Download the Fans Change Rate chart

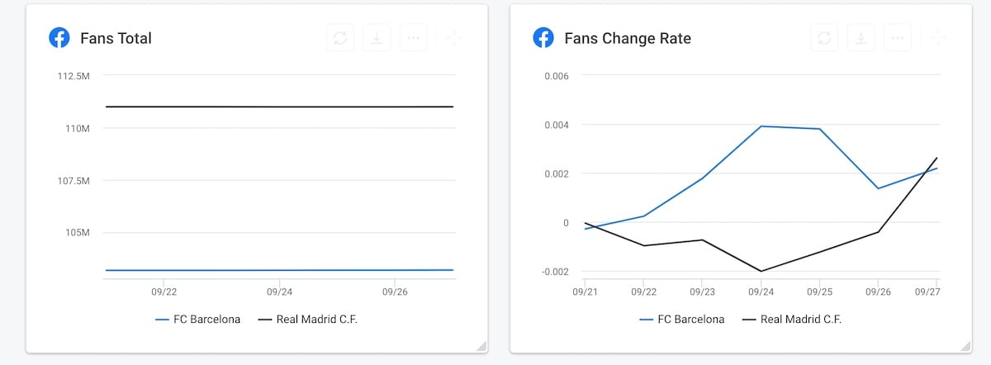[861, 38]
